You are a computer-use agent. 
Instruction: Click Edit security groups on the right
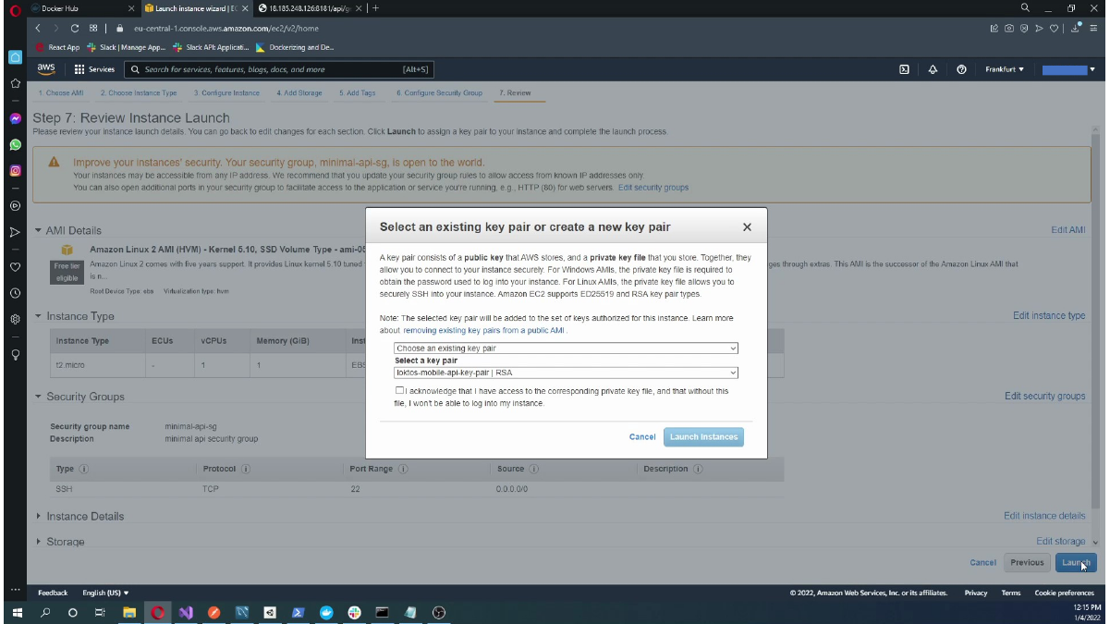point(1045,397)
